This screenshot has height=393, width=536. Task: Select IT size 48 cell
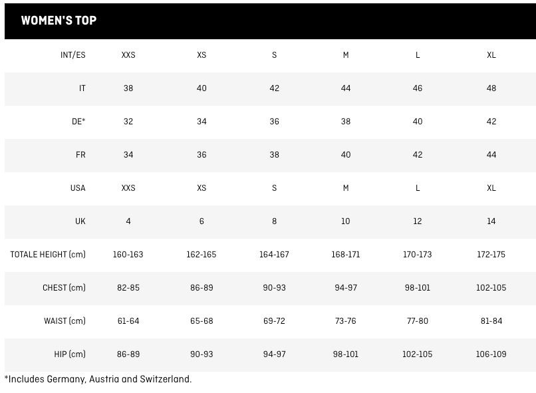pos(491,88)
